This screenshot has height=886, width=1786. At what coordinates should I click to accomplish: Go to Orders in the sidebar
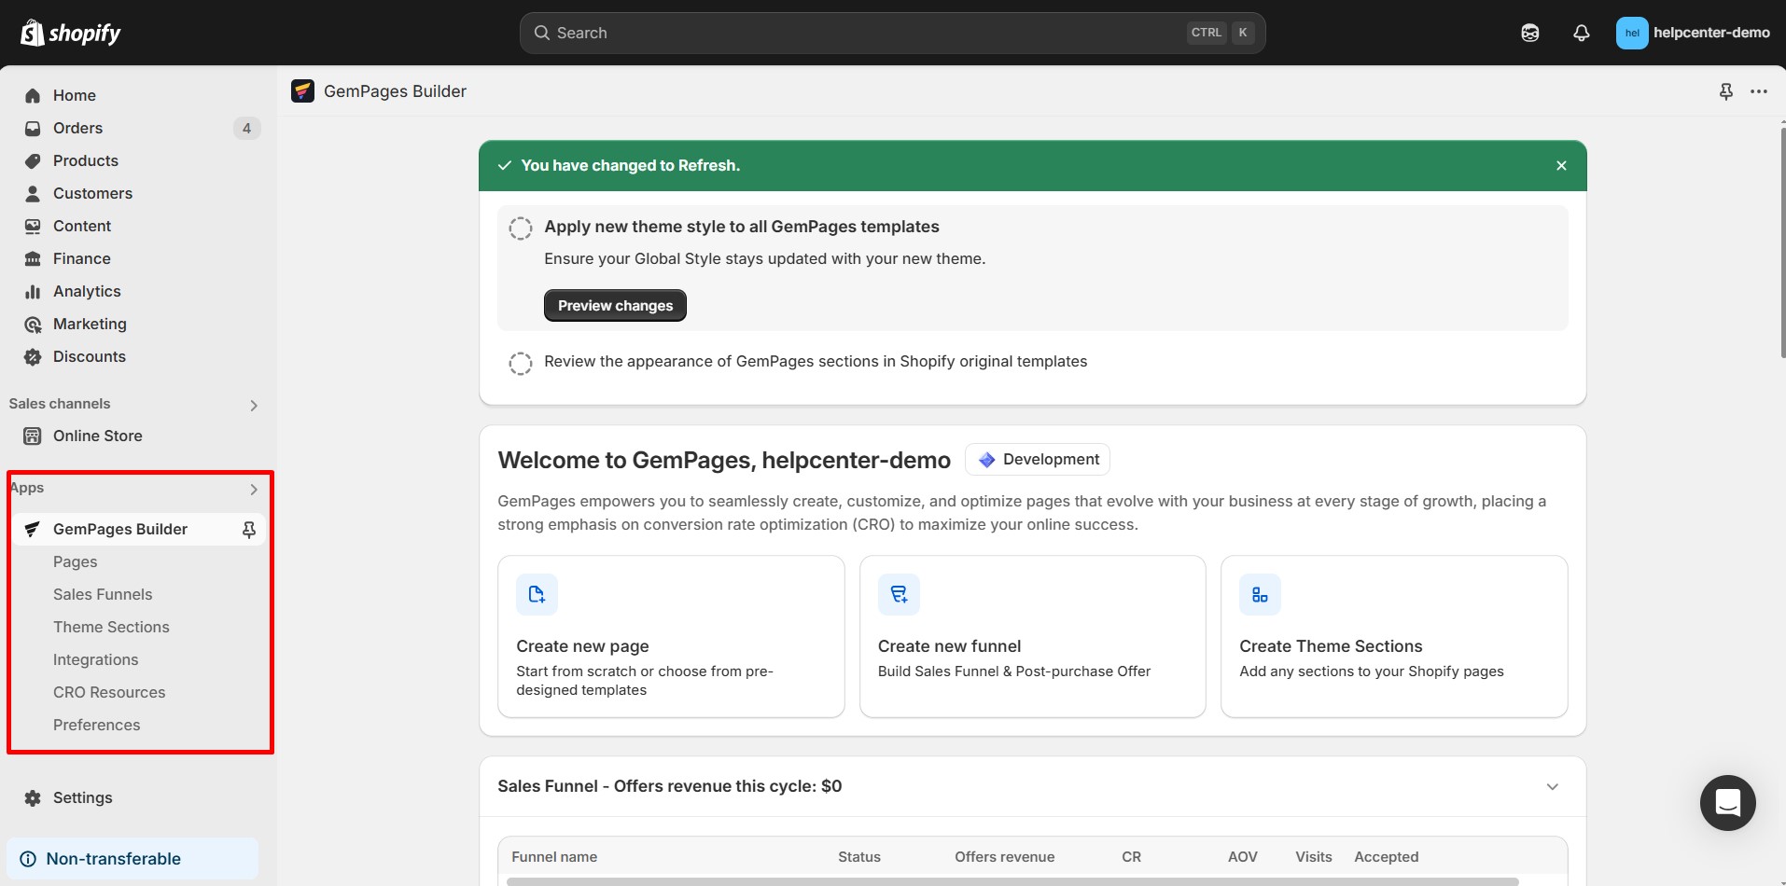coord(77,129)
